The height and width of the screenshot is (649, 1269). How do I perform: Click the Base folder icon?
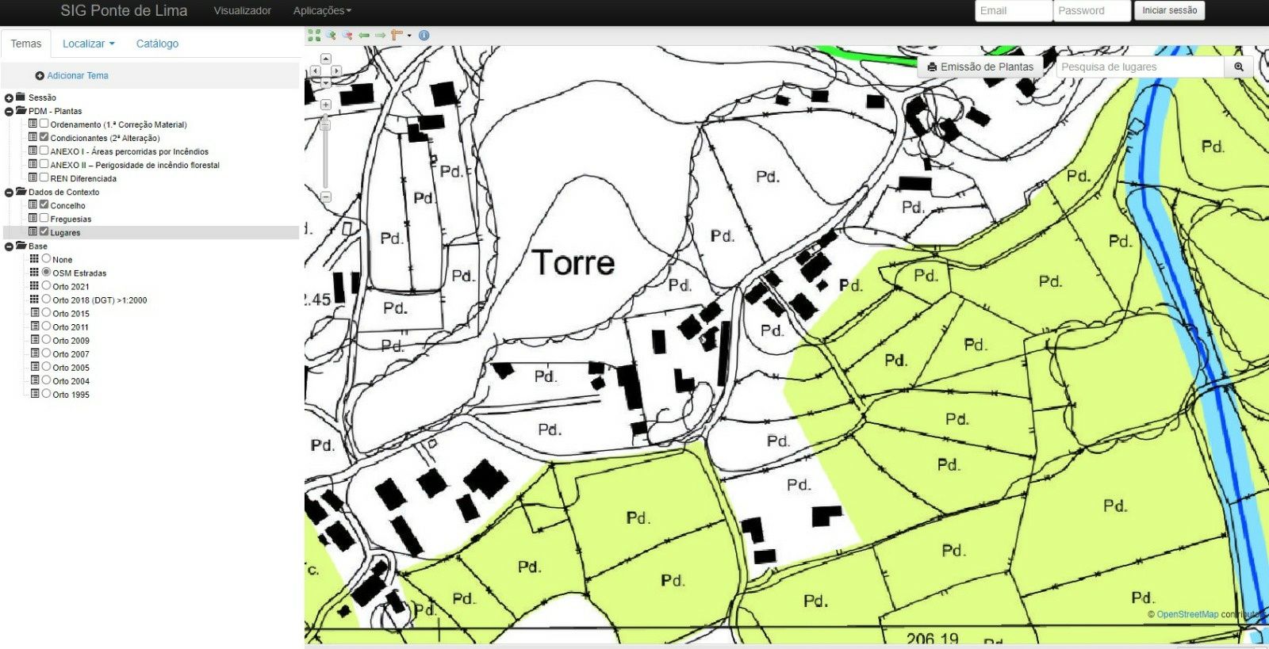click(x=21, y=245)
